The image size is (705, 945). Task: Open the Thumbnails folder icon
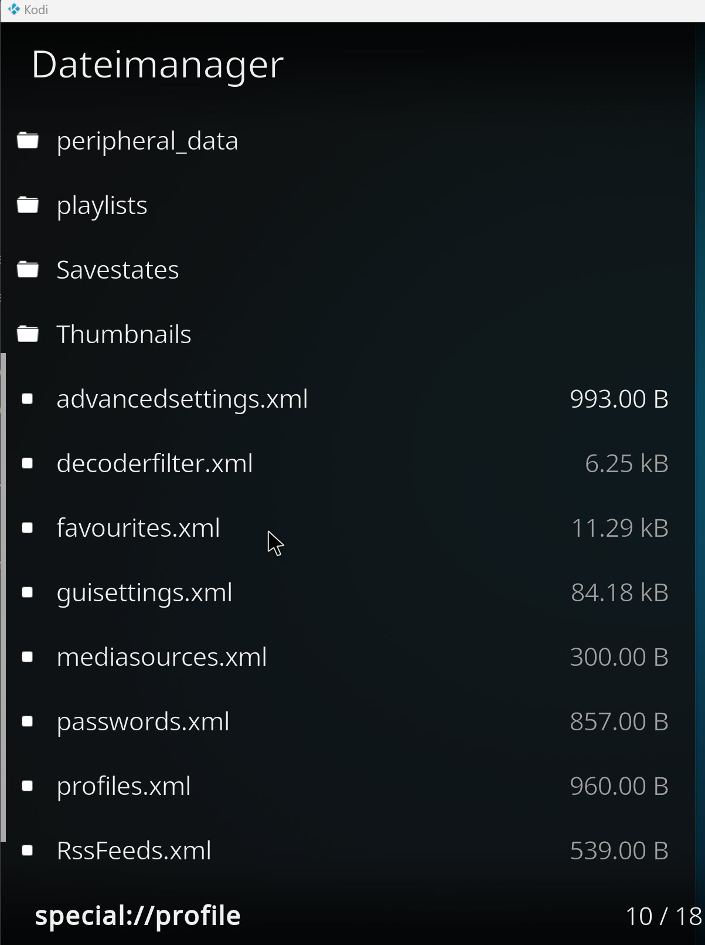[x=28, y=334]
